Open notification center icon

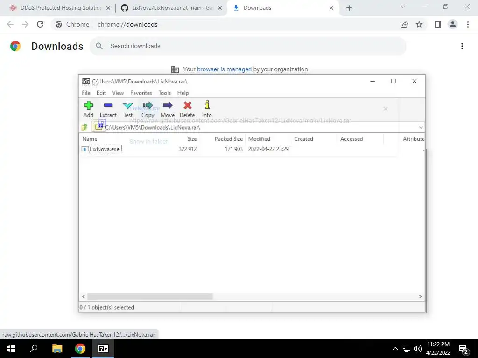(464, 349)
